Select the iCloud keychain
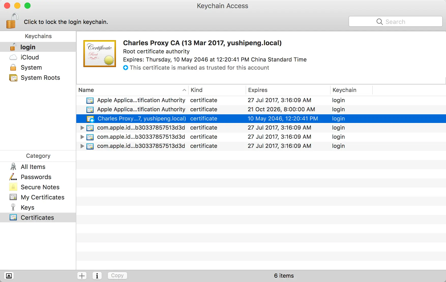446x282 pixels. pyautogui.click(x=38, y=57)
